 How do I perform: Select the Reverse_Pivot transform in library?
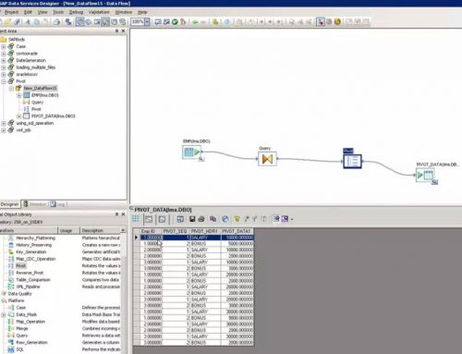[x=30, y=273]
